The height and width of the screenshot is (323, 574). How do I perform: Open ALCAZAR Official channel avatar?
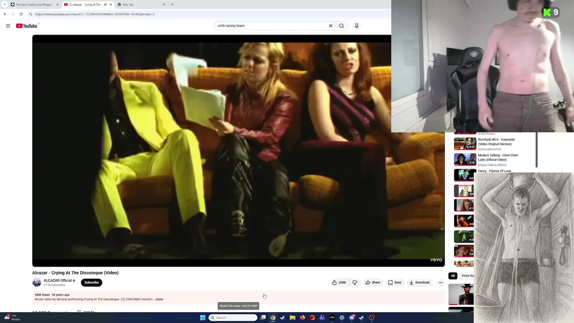pos(37,282)
